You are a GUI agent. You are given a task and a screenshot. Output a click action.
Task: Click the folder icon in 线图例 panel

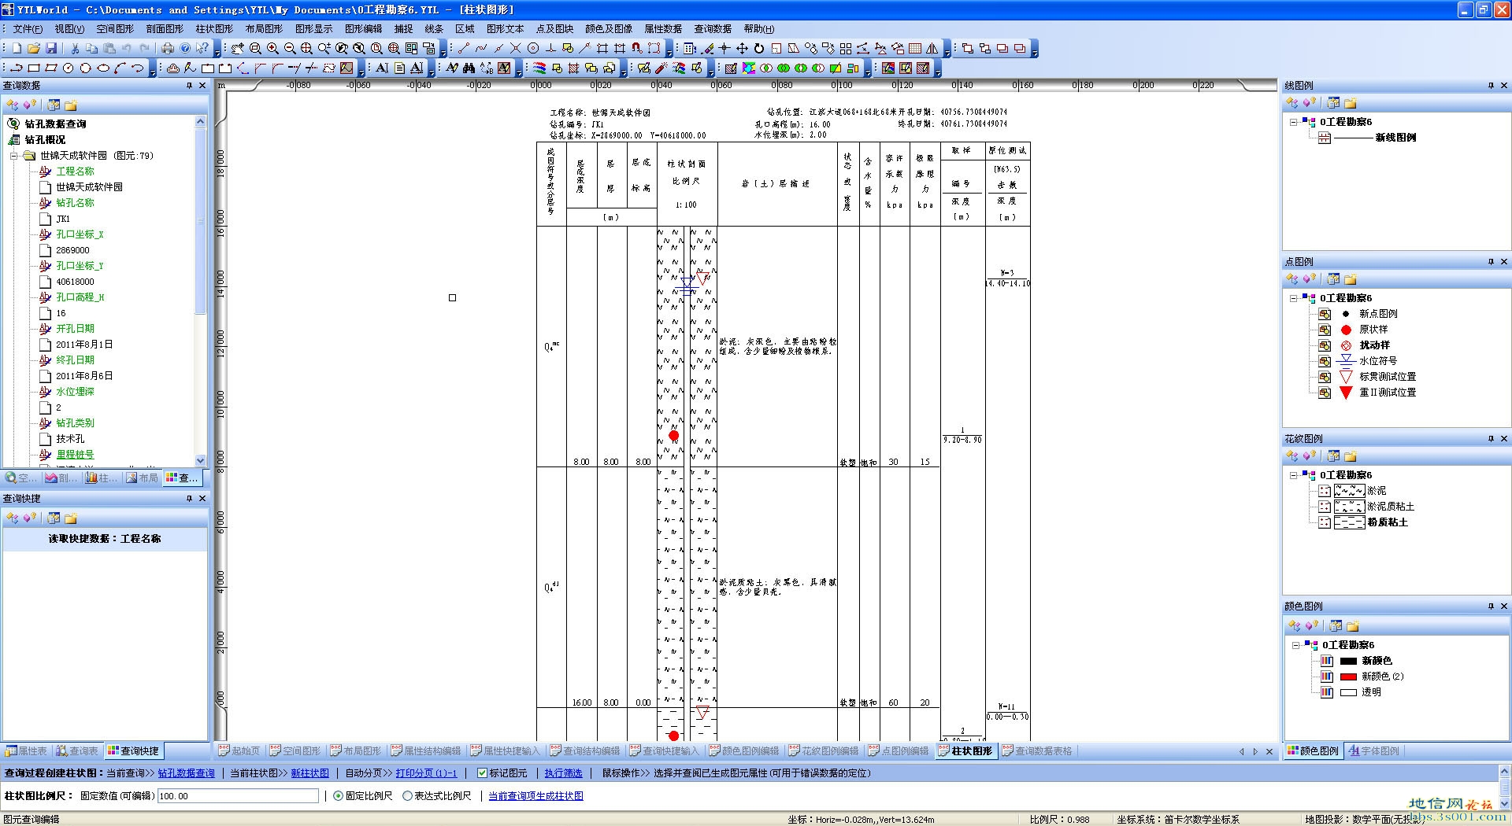coord(1351,103)
